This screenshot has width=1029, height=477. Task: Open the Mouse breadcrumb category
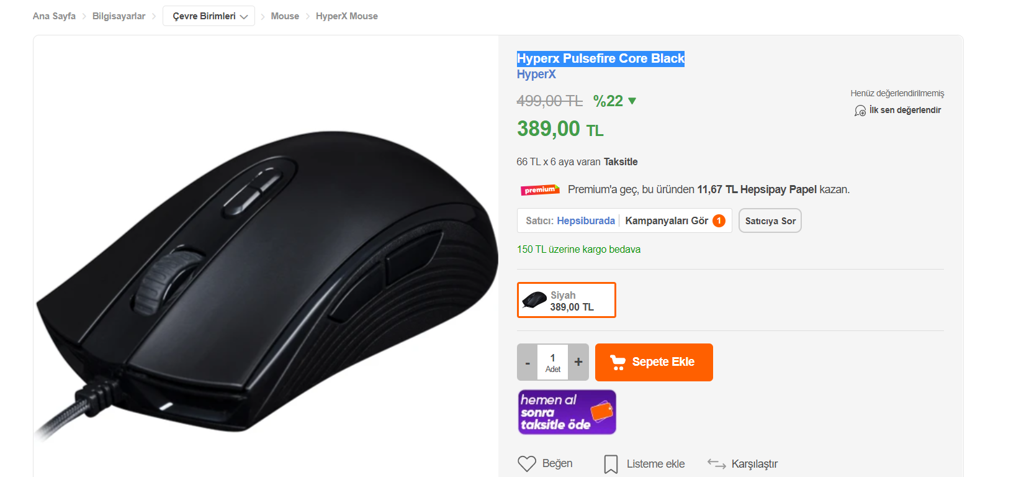(x=285, y=16)
